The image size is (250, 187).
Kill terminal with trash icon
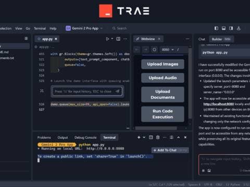(x=158, y=137)
